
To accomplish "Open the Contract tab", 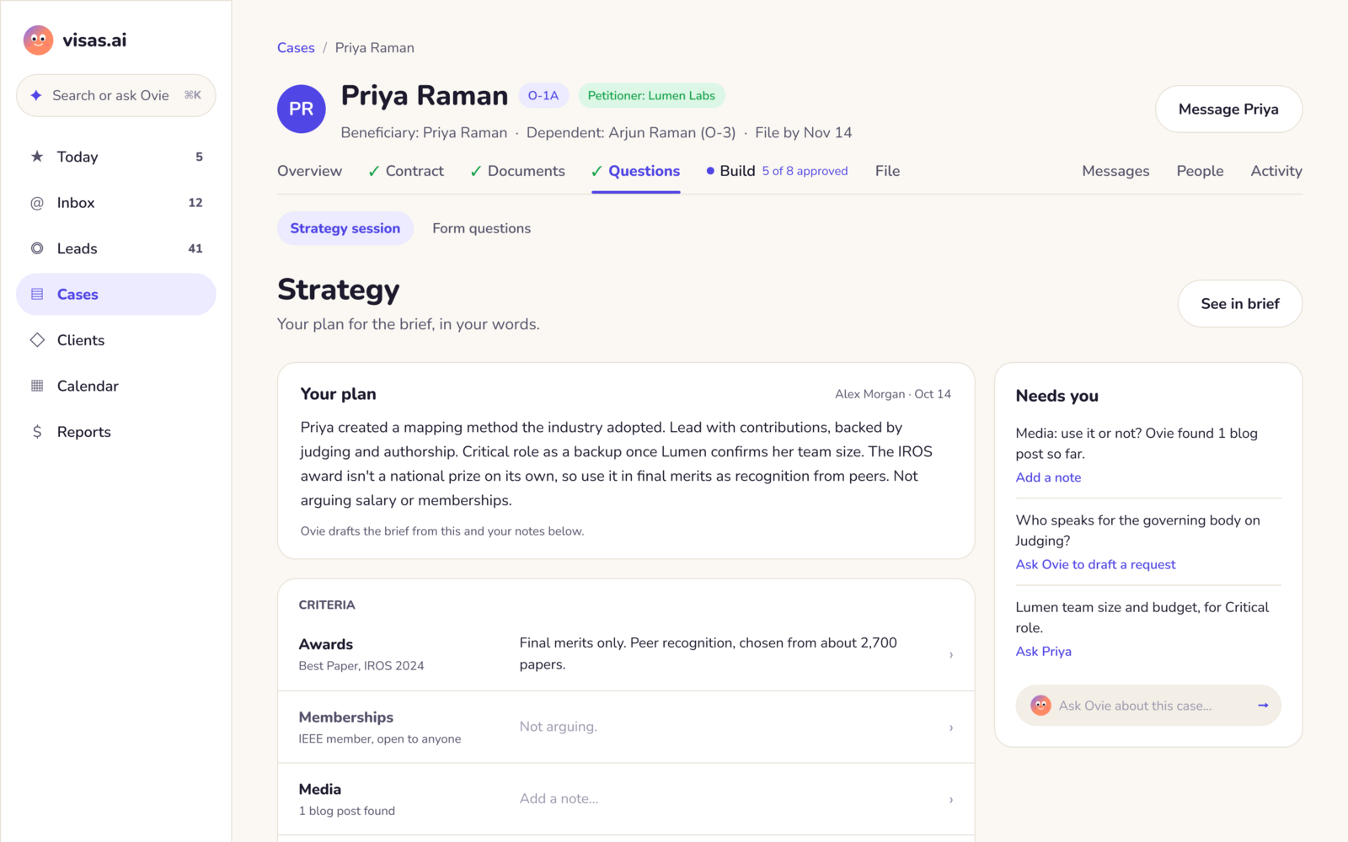I will (x=406, y=171).
